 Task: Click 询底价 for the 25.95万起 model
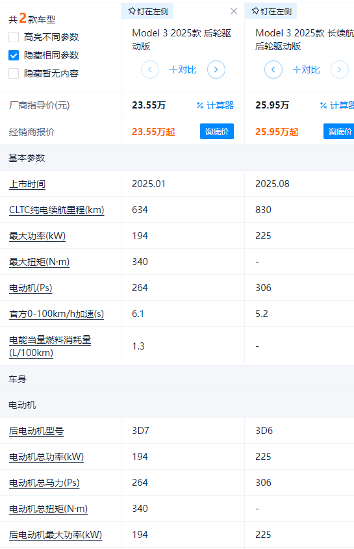coord(338,131)
